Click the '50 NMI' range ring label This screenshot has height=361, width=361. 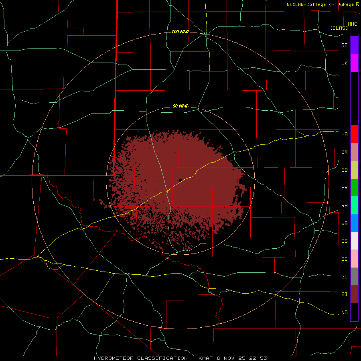[180, 106]
